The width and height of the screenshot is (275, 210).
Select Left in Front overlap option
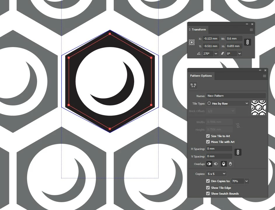209,164
